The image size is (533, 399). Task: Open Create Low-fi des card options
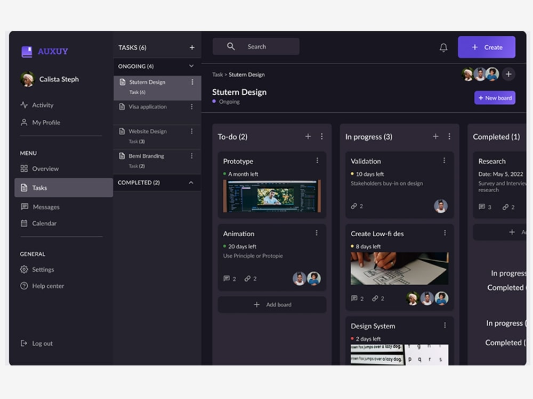tap(445, 233)
